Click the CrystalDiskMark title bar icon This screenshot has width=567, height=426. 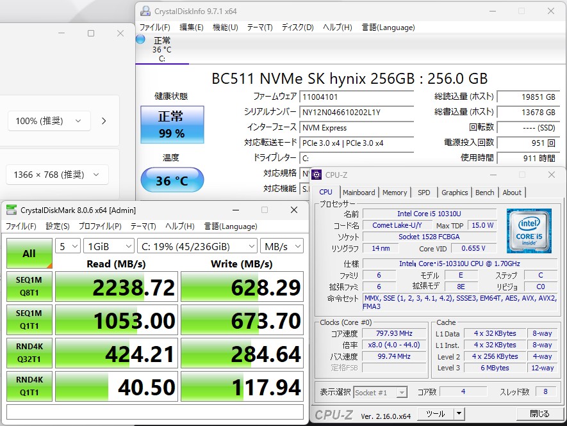[12, 210]
